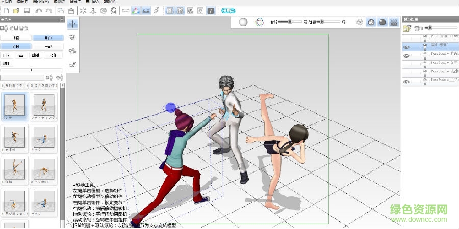Toggle the pose library panel icon

(169, 11)
